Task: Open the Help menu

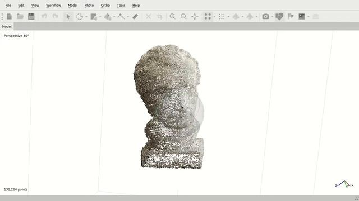Action: point(136,6)
